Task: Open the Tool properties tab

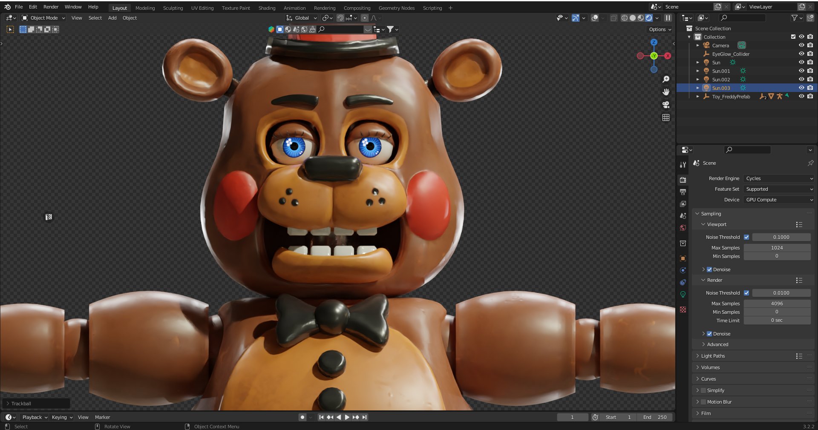Action: [x=683, y=165]
